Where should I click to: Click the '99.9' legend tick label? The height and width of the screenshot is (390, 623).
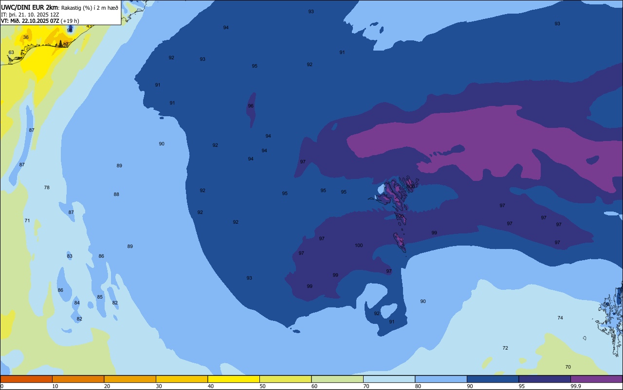pyautogui.click(x=576, y=386)
